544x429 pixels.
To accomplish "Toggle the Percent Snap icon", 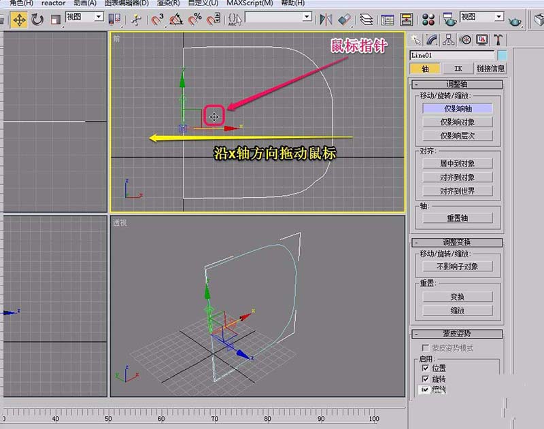I will click(x=195, y=20).
